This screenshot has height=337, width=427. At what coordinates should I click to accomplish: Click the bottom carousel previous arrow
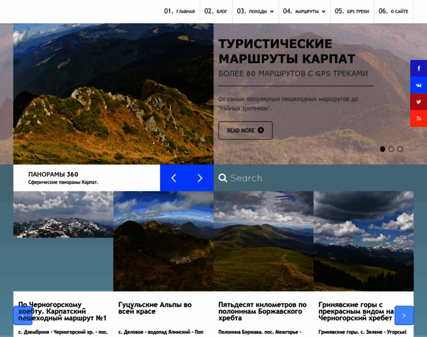pos(23,316)
